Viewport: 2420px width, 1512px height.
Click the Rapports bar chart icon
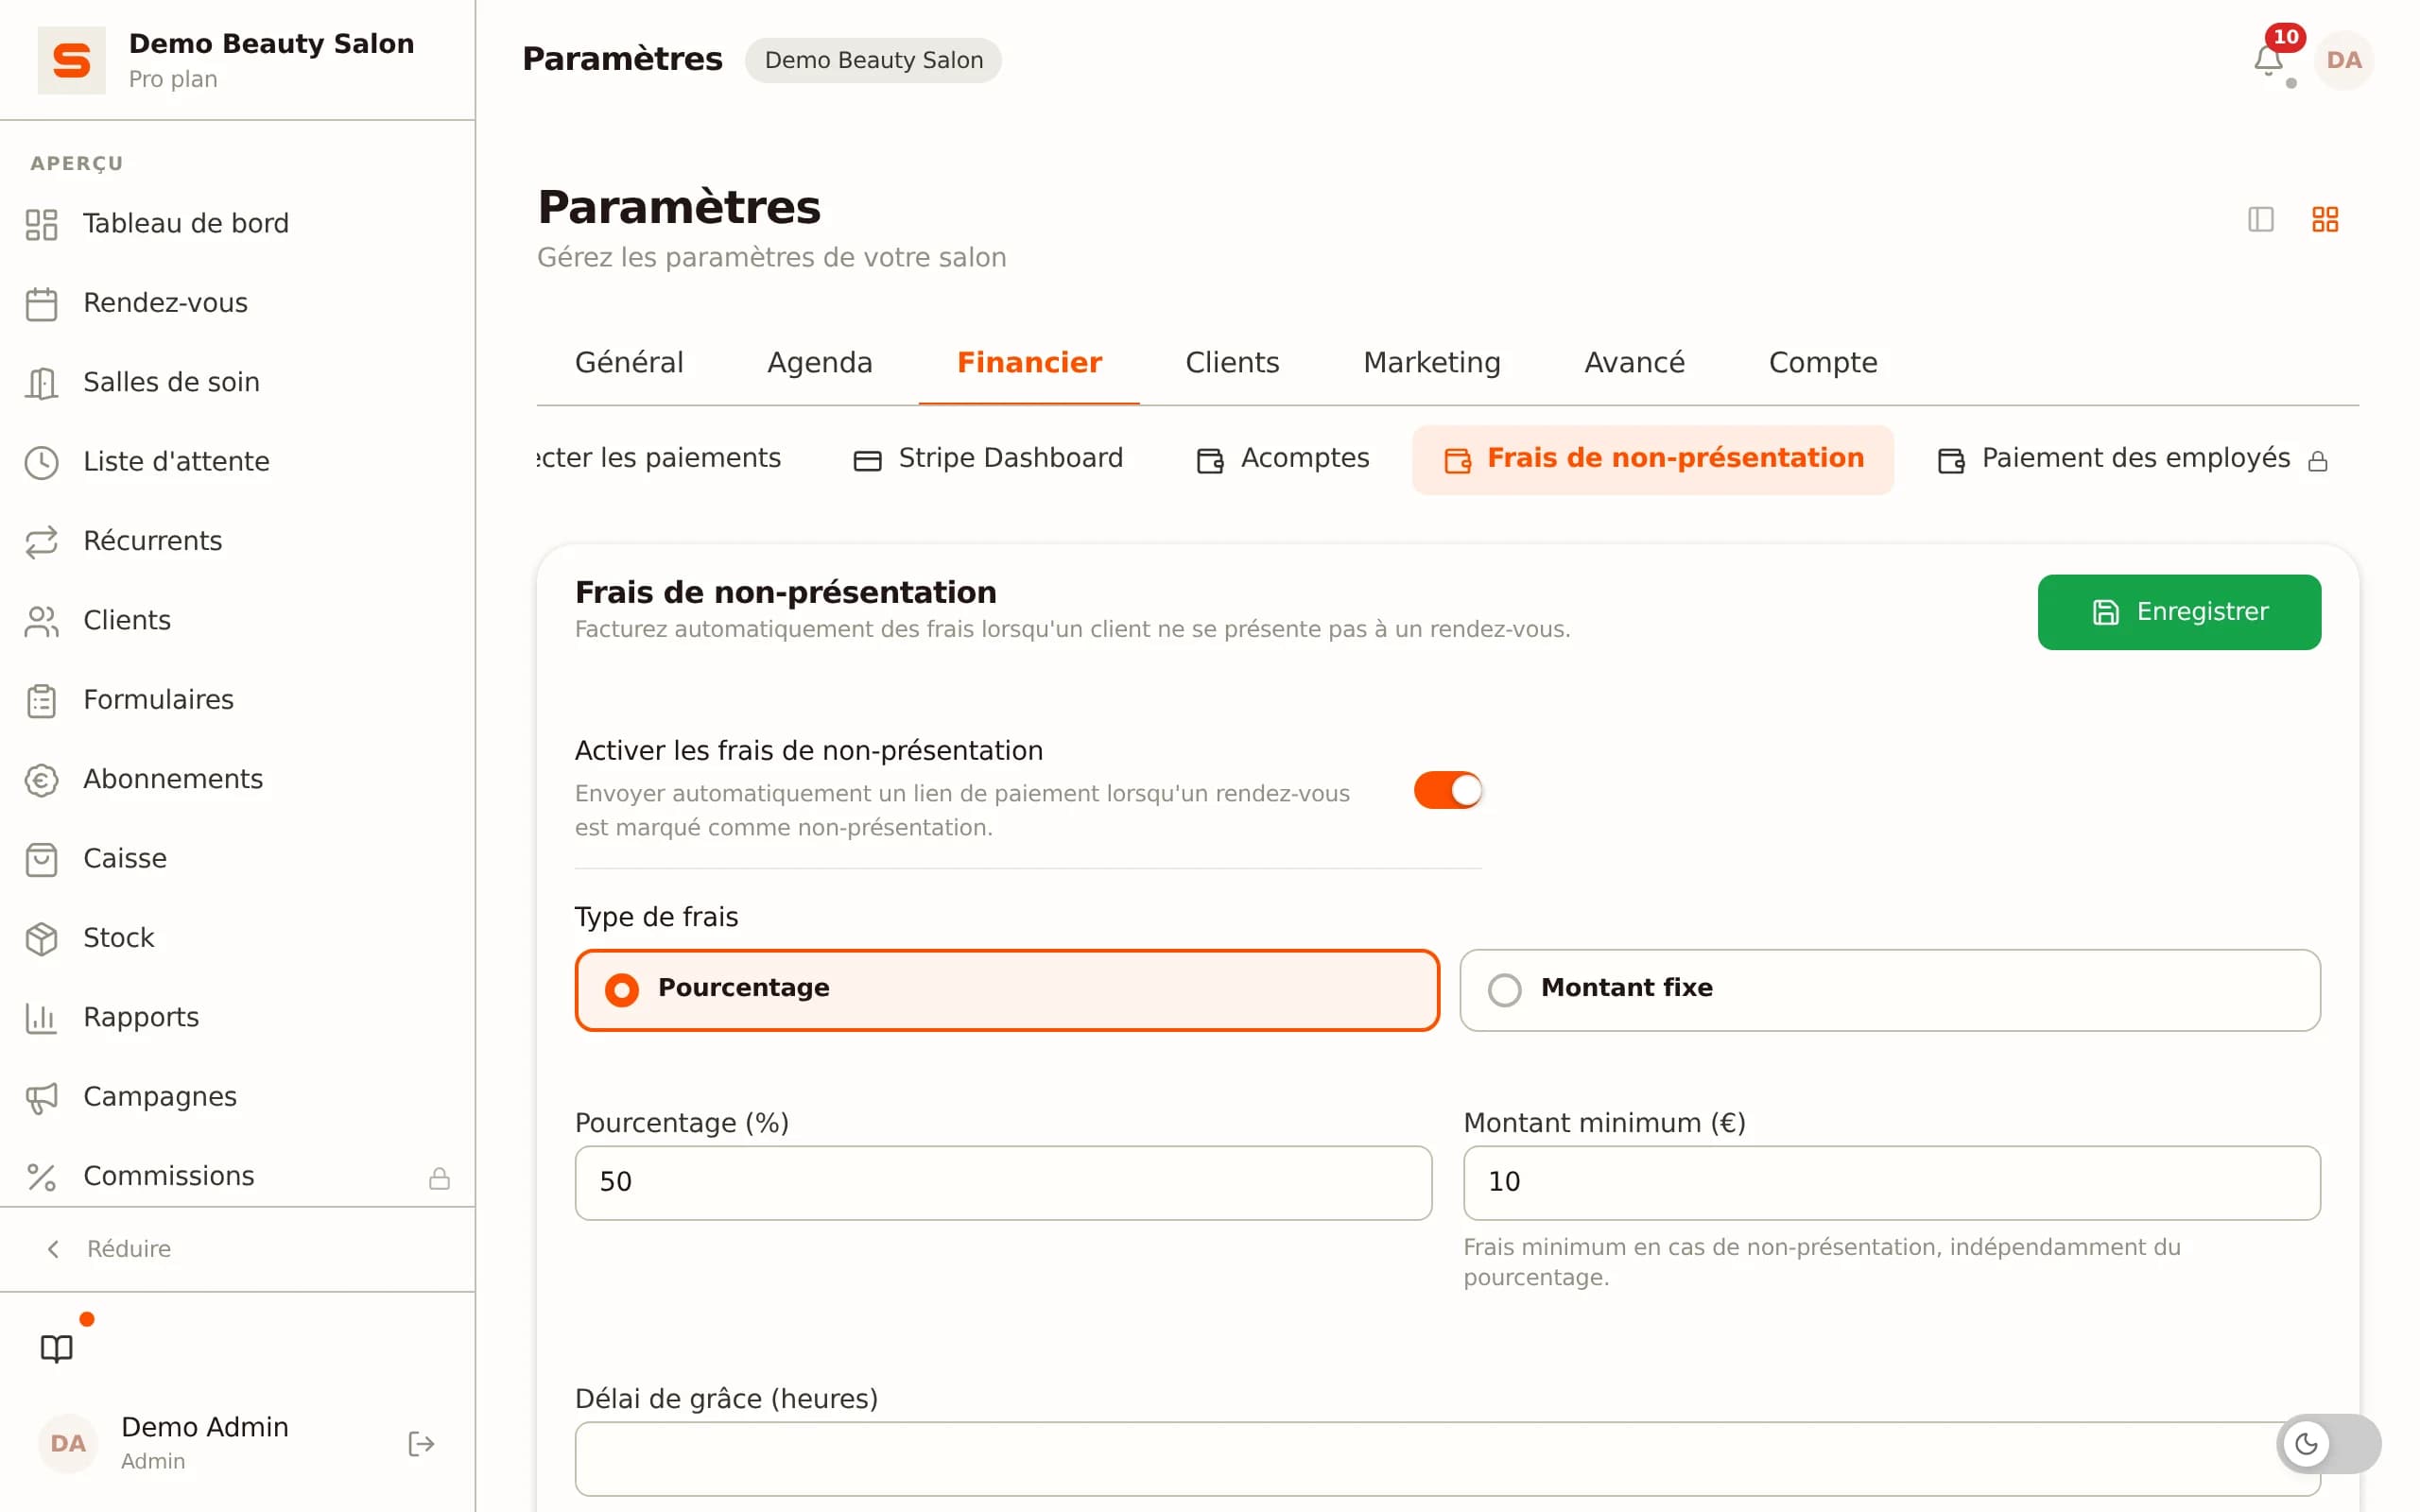41,1018
